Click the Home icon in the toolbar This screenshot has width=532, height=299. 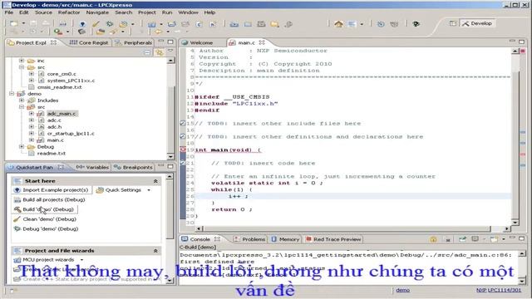point(338,24)
